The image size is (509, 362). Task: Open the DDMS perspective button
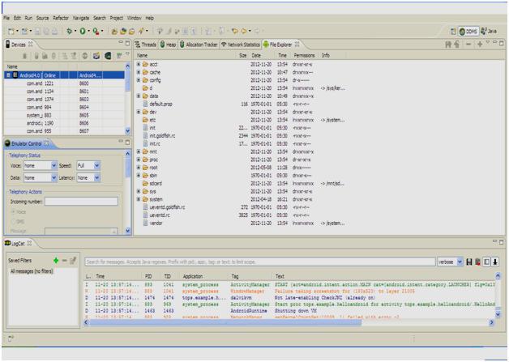pos(468,31)
